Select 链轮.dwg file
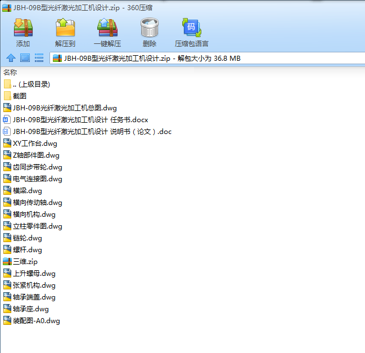Viewport: 365px width, 353px height. [23, 238]
